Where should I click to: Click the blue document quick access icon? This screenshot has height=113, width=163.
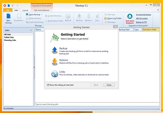pyautogui.click(x=9, y=5)
